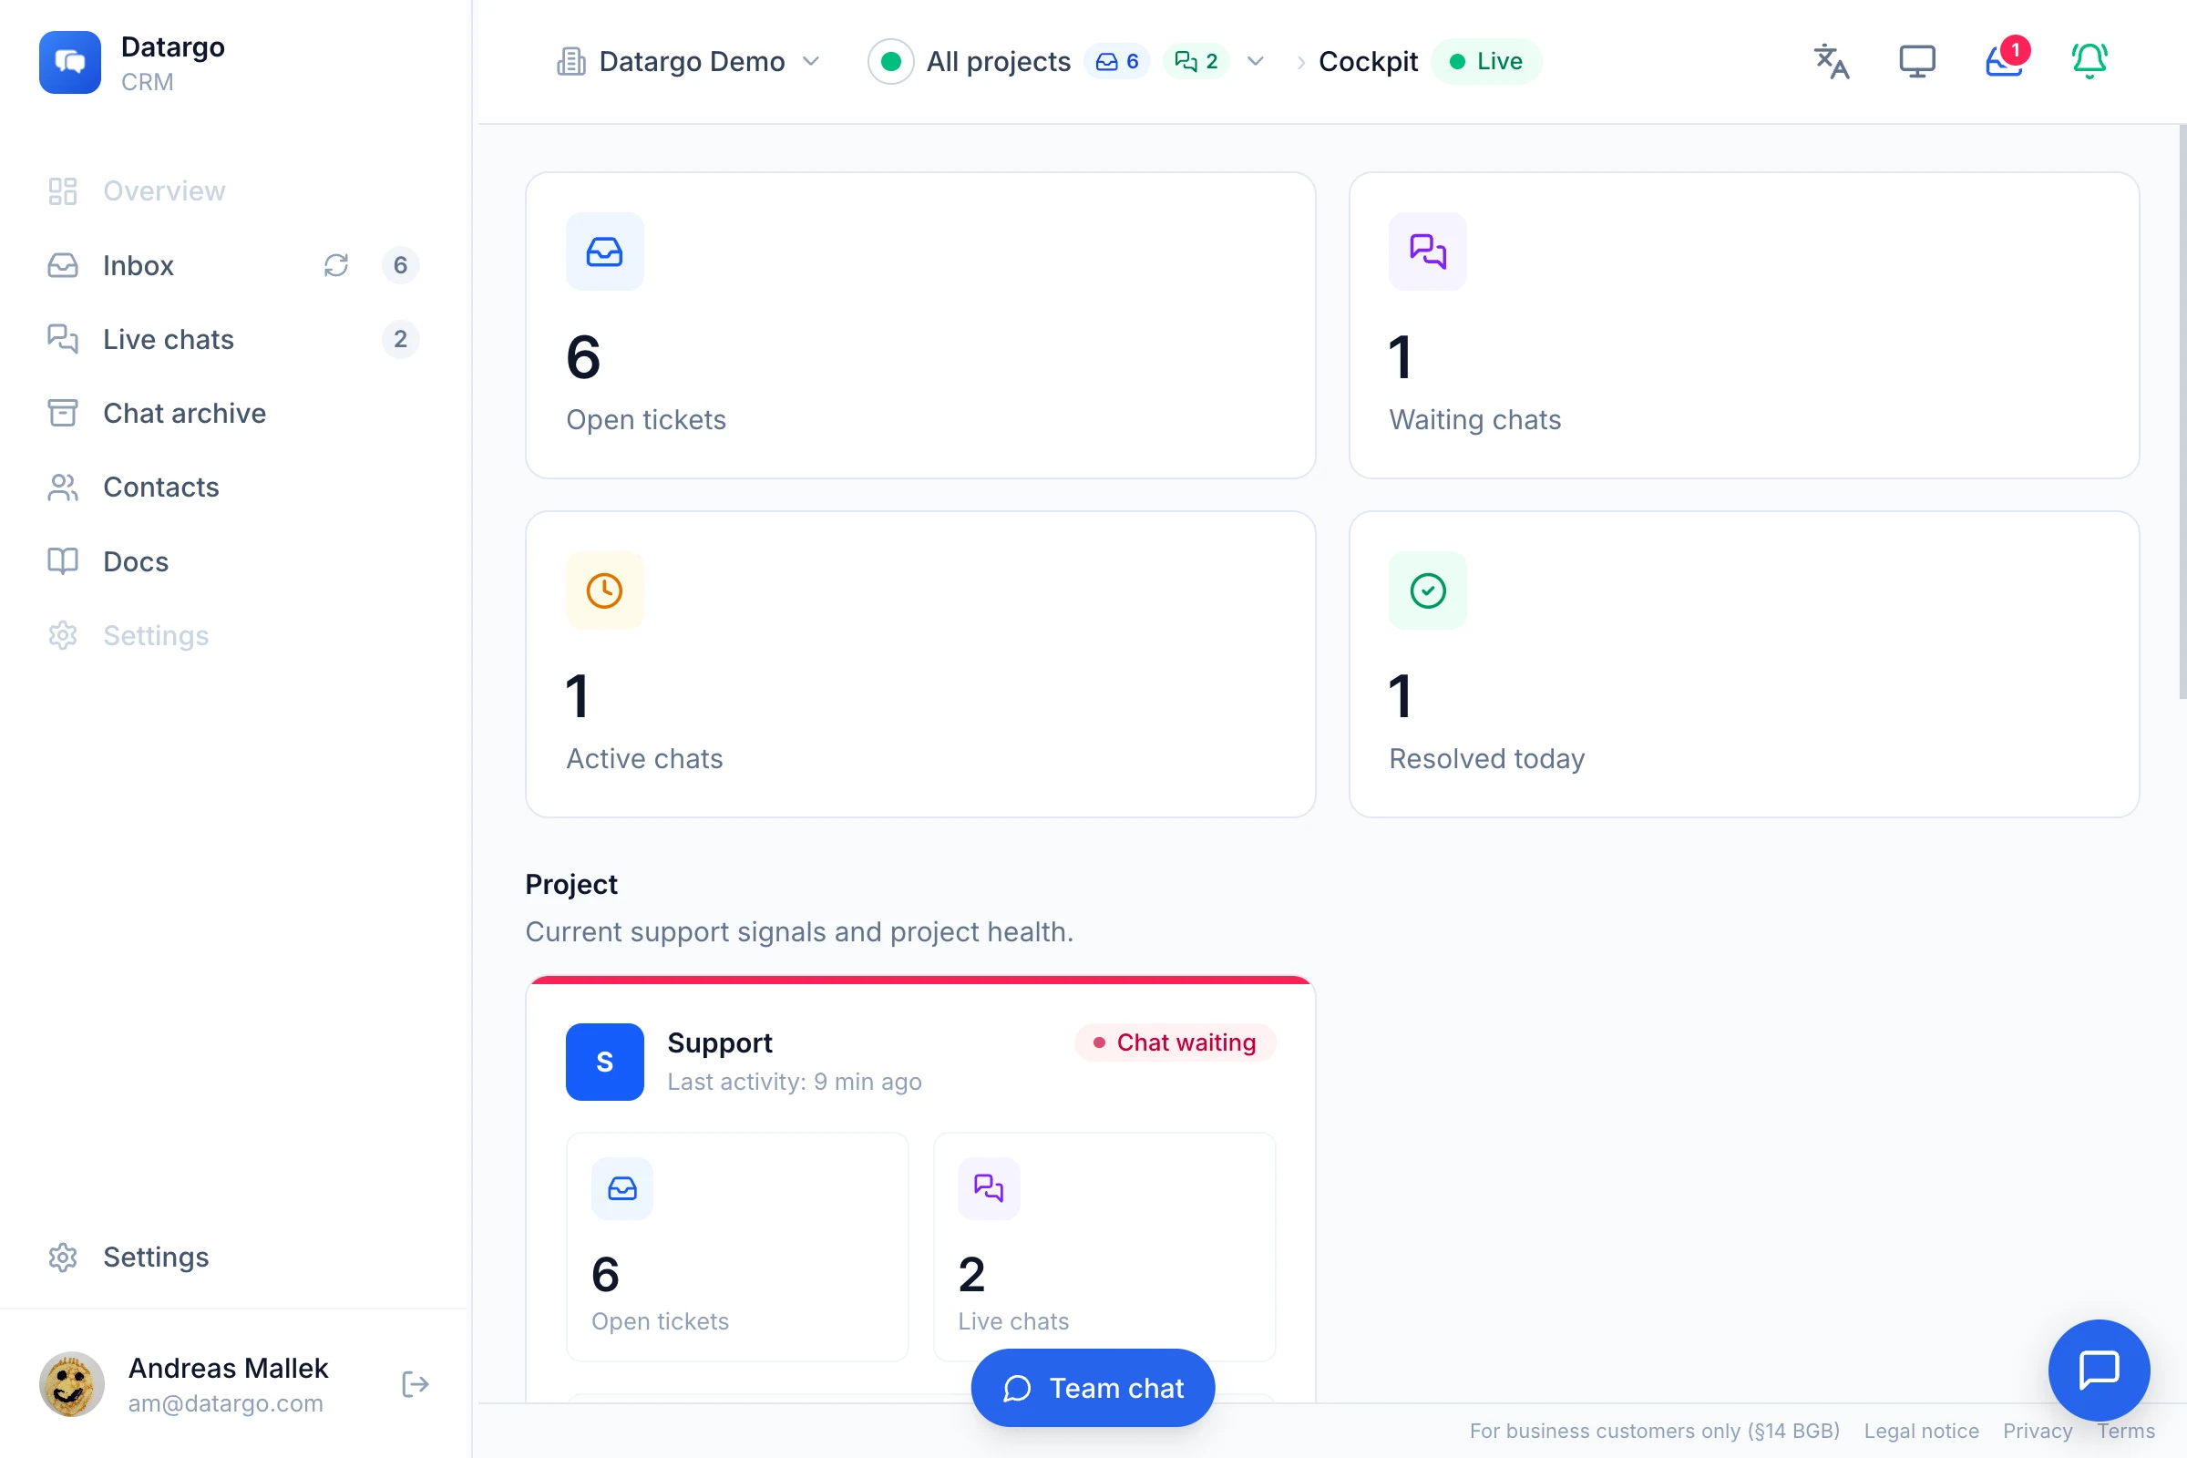Open the Legal notice link
Screen dimensions: 2187x1458
(x=1921, y=1431)
